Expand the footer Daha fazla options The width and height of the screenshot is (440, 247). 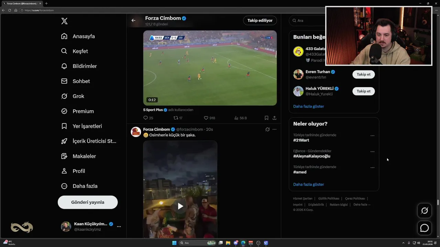click(x=362, y=205)
